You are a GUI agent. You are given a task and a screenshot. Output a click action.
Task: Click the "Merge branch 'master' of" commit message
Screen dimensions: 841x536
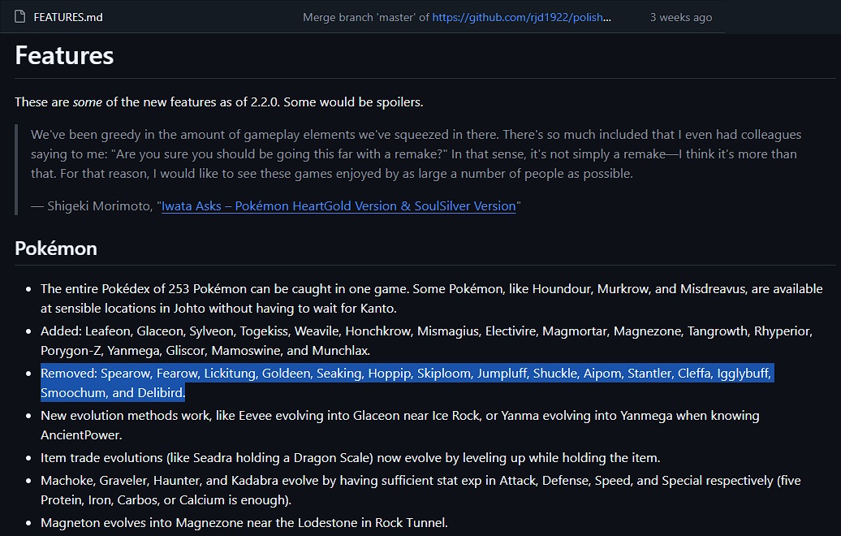366,17
